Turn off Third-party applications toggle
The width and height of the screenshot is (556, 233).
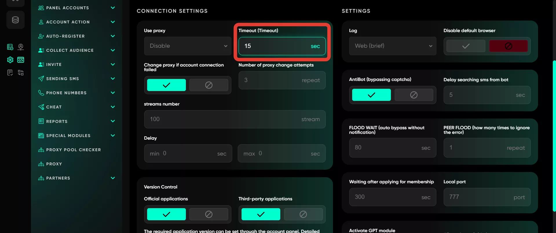(303, 214)
